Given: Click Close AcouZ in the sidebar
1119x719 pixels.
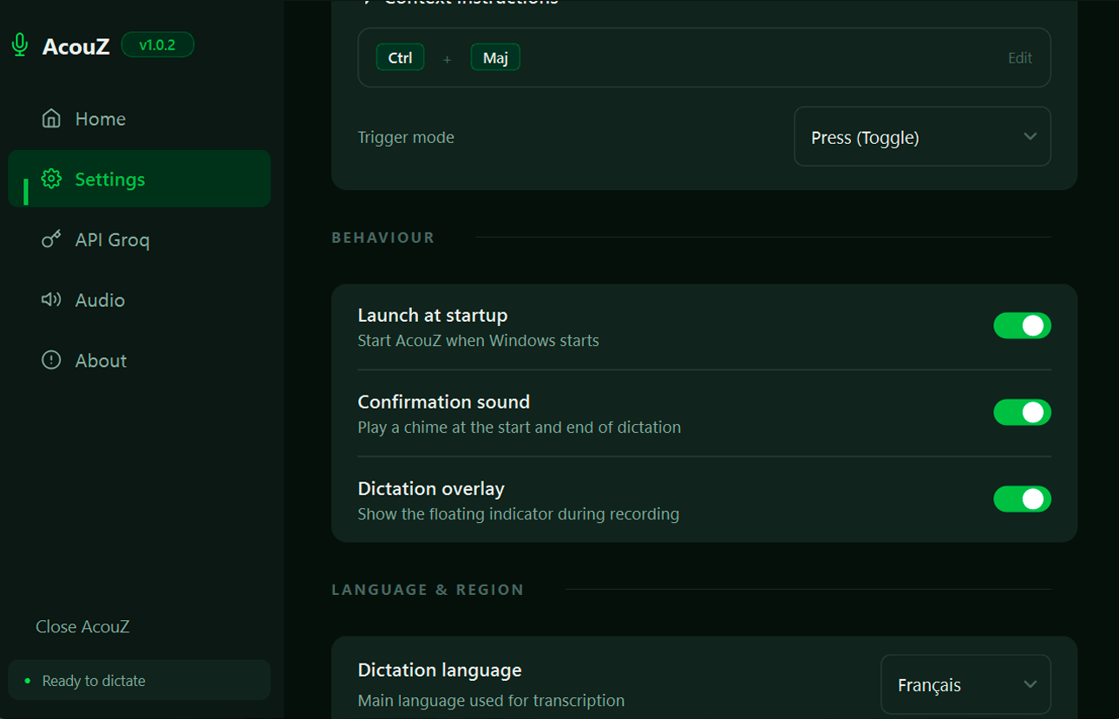Looking at the screenshot, I should point(82,626).
